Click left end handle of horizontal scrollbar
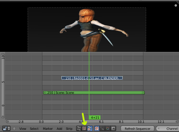Screen dimensions: 179x132 tap(8, 121)
